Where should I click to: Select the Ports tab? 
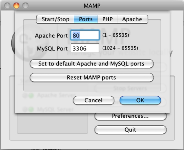pyautogui.click(x=86, y=19)
